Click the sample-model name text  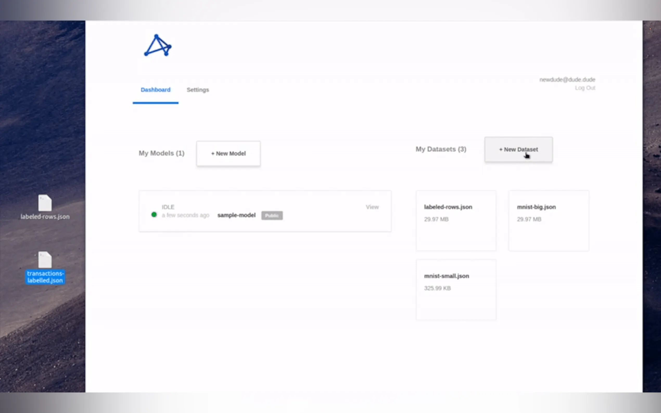(x=236, y=215)
